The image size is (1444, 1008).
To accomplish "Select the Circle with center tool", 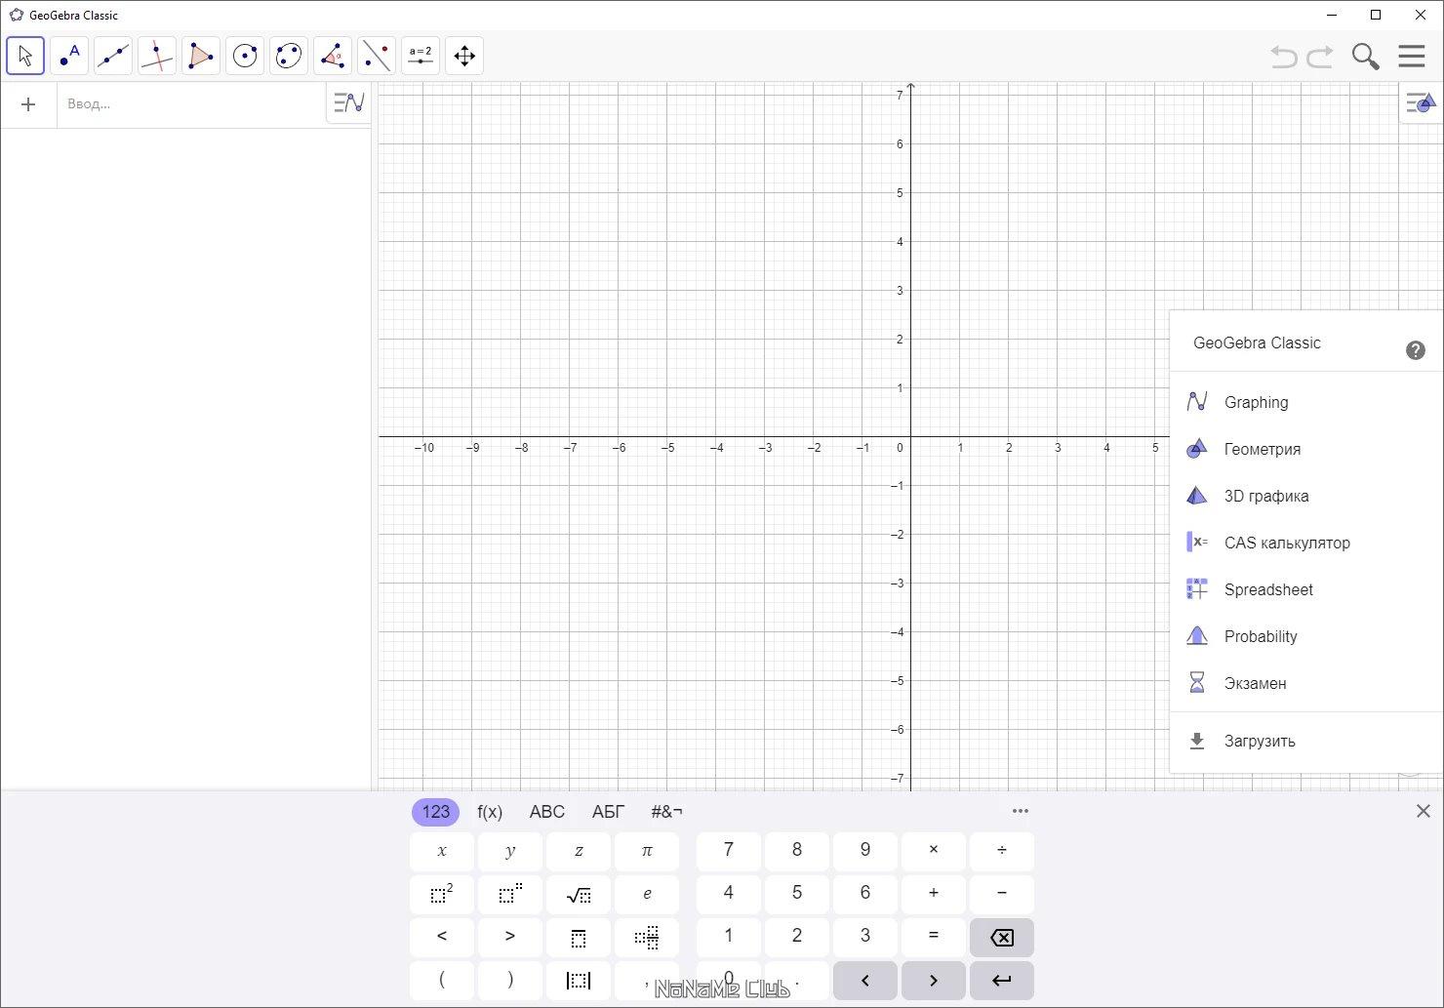I will point(245,56).
